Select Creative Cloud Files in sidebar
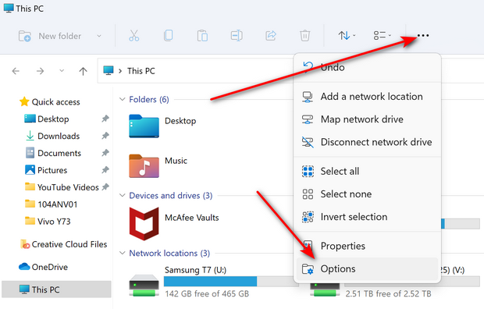 pyautogui.click(x=63, y=244)
